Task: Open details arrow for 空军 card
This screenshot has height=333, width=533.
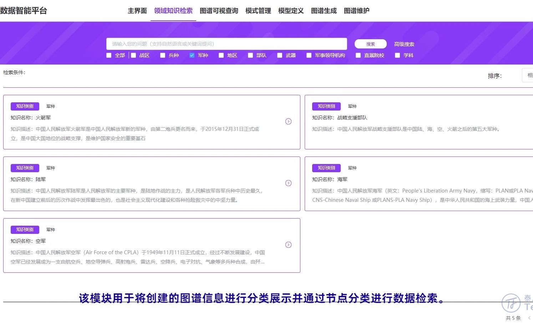Action: point(288,245)
